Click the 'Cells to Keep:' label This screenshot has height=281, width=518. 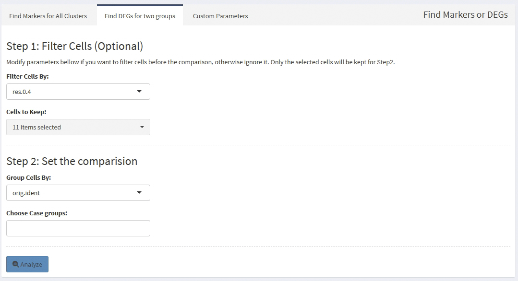(26, 112)
